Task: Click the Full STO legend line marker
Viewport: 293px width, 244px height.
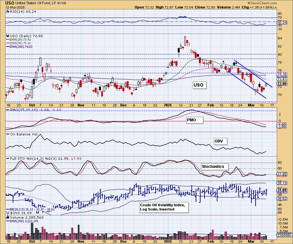Action: click(8, 158)
